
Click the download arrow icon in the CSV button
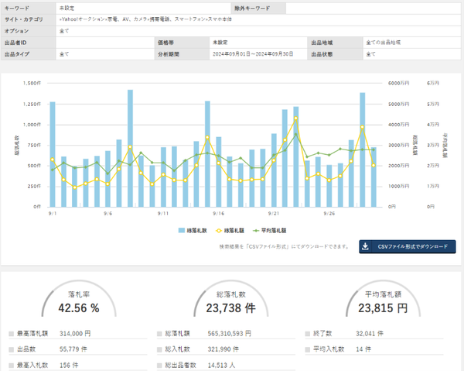click(x=366, y=246)
